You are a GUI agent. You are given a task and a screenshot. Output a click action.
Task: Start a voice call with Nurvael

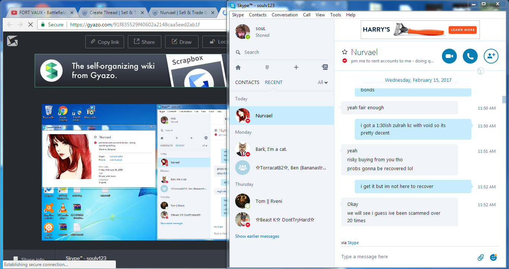point(470,56)
